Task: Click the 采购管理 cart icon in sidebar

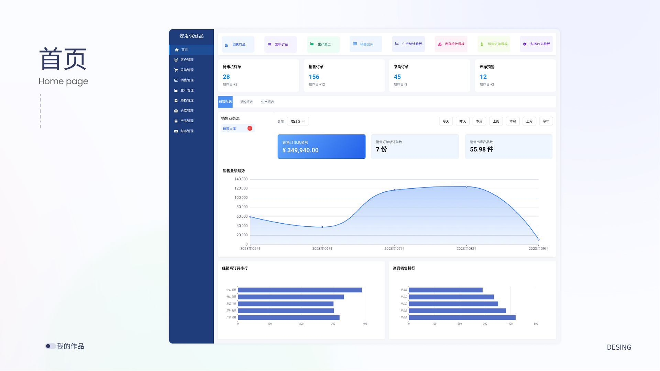Action: tap(176, 70)
